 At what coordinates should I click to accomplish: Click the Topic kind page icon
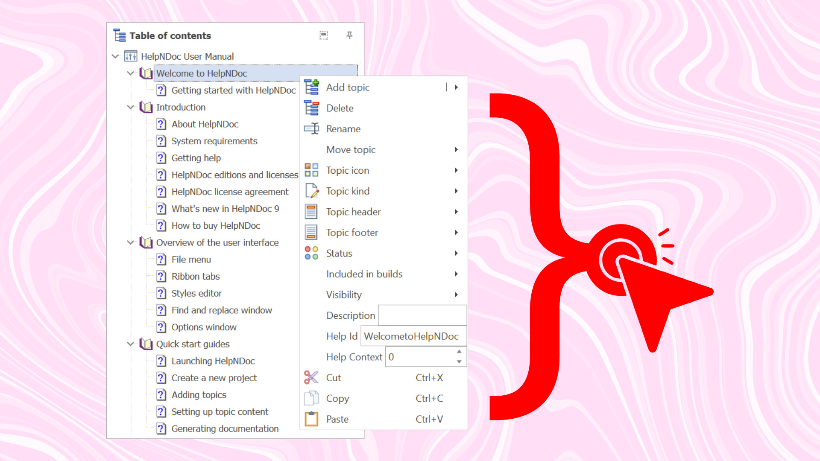(x=312, y=191)
